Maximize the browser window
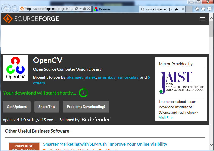This screenshot has height=151, width=214. 198,2
